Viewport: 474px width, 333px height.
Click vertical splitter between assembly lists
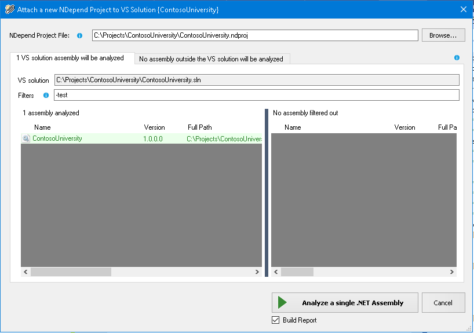pos(267,193)
